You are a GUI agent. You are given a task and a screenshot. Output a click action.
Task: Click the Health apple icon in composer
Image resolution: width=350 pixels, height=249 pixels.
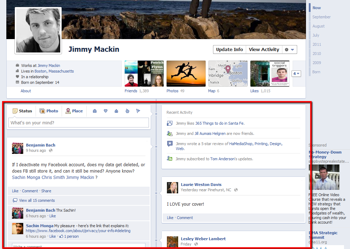pyautogui.click(x=127, y=111)
